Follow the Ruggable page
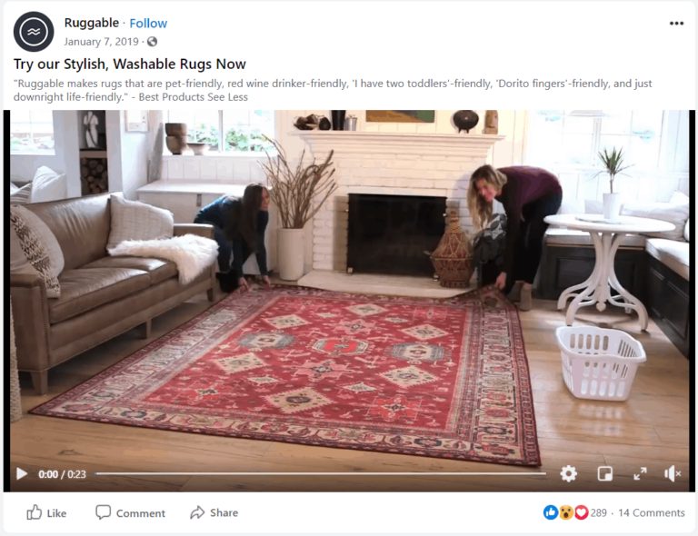The width and height of the screenshot is (698, 536). (148, 23)
